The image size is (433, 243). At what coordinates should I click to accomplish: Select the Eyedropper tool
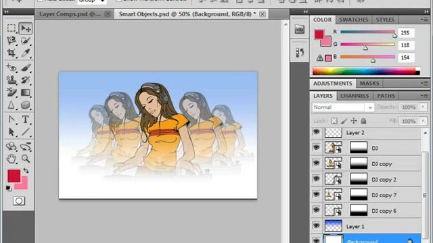tap(26, 53)
